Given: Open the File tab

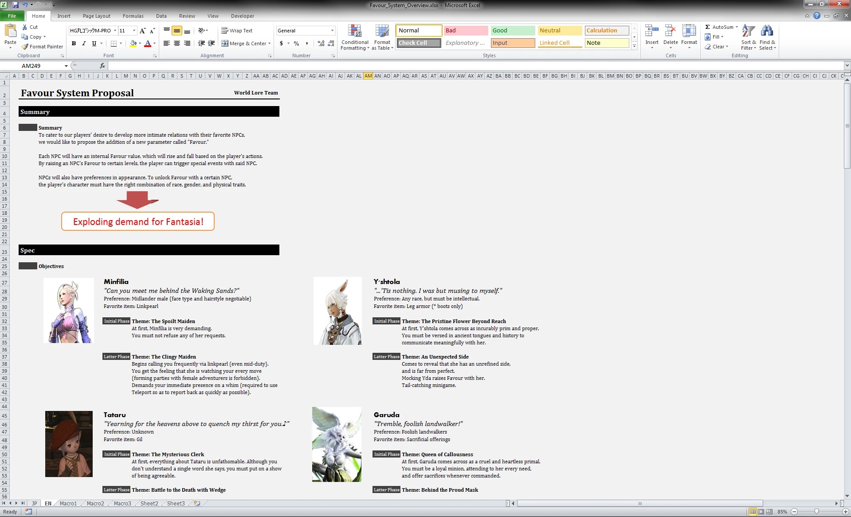Looking at the screenshot, I should (12, 16).
